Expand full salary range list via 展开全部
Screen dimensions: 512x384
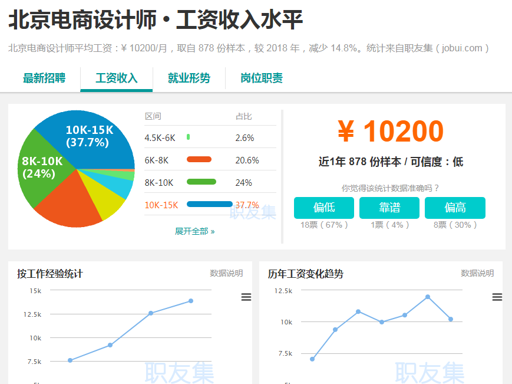pyautogui.click(x=194, y=231)
